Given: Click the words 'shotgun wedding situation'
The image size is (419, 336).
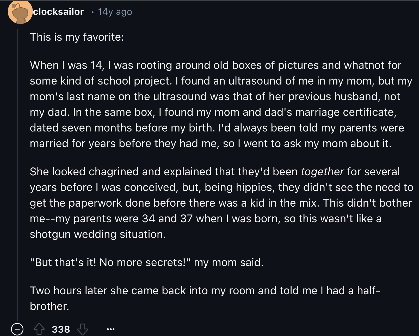Looking at the screenshot, I should pos(98,234).
